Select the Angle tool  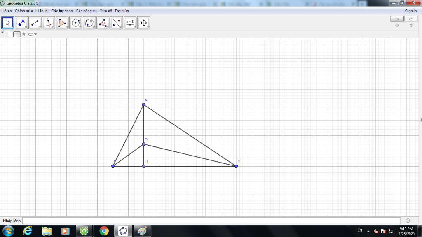[x=103, y=23]
